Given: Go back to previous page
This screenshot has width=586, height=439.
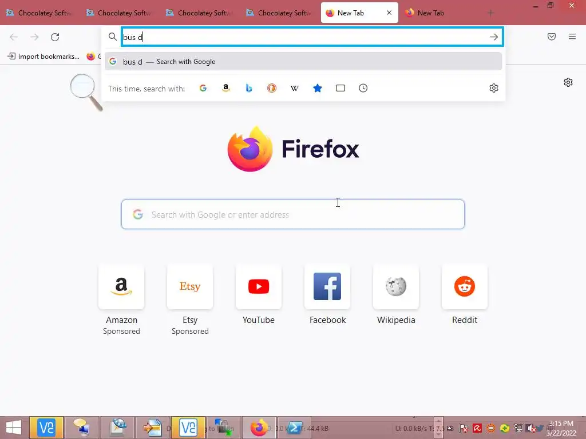Looking at the screenshot, I should pos(14,37).
